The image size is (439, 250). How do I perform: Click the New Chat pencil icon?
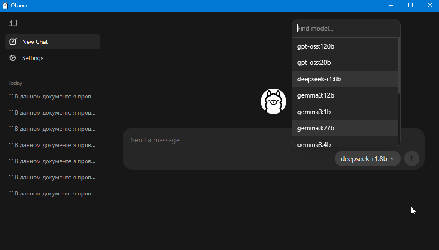[13, 42]
